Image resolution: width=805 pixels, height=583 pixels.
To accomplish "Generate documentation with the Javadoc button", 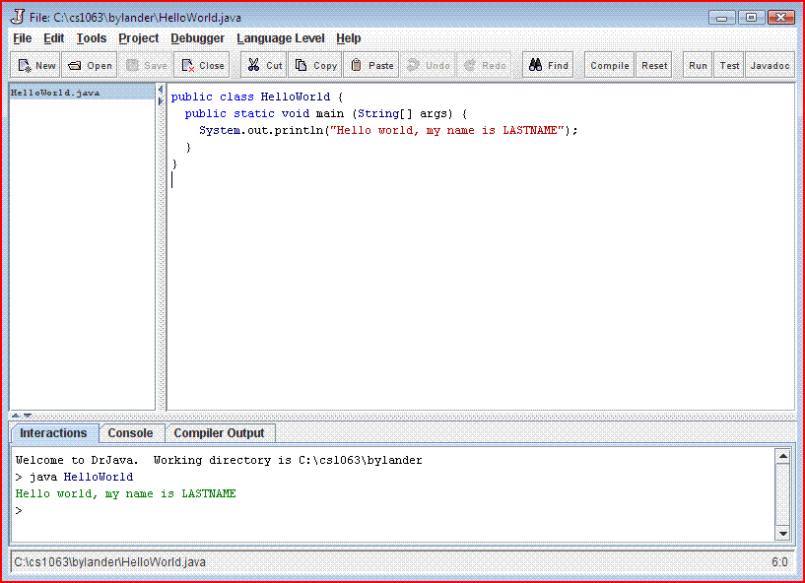I will [771, 65].
